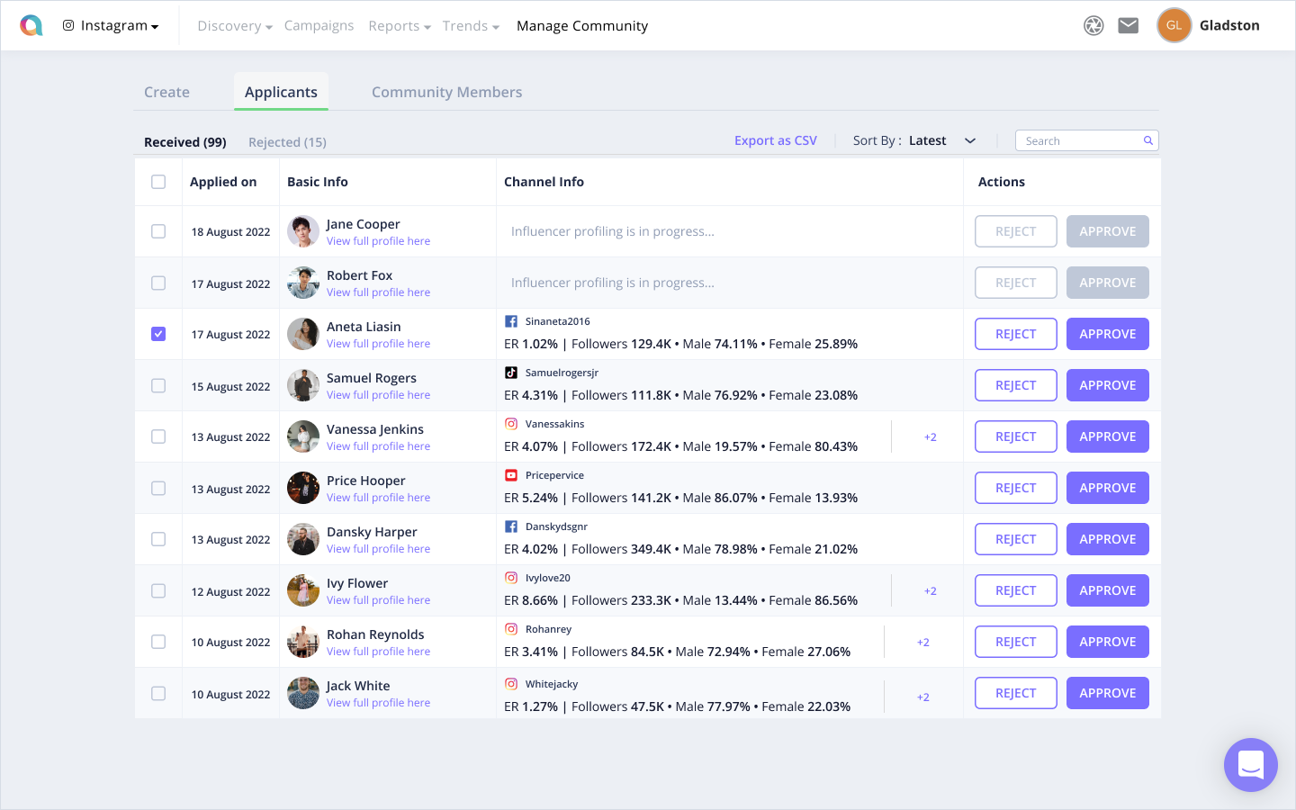Click the Facebook icon beside Danskydsgnr
Image resolution: width=1296 pixels, height=810 pixels.
pos(511,526)
